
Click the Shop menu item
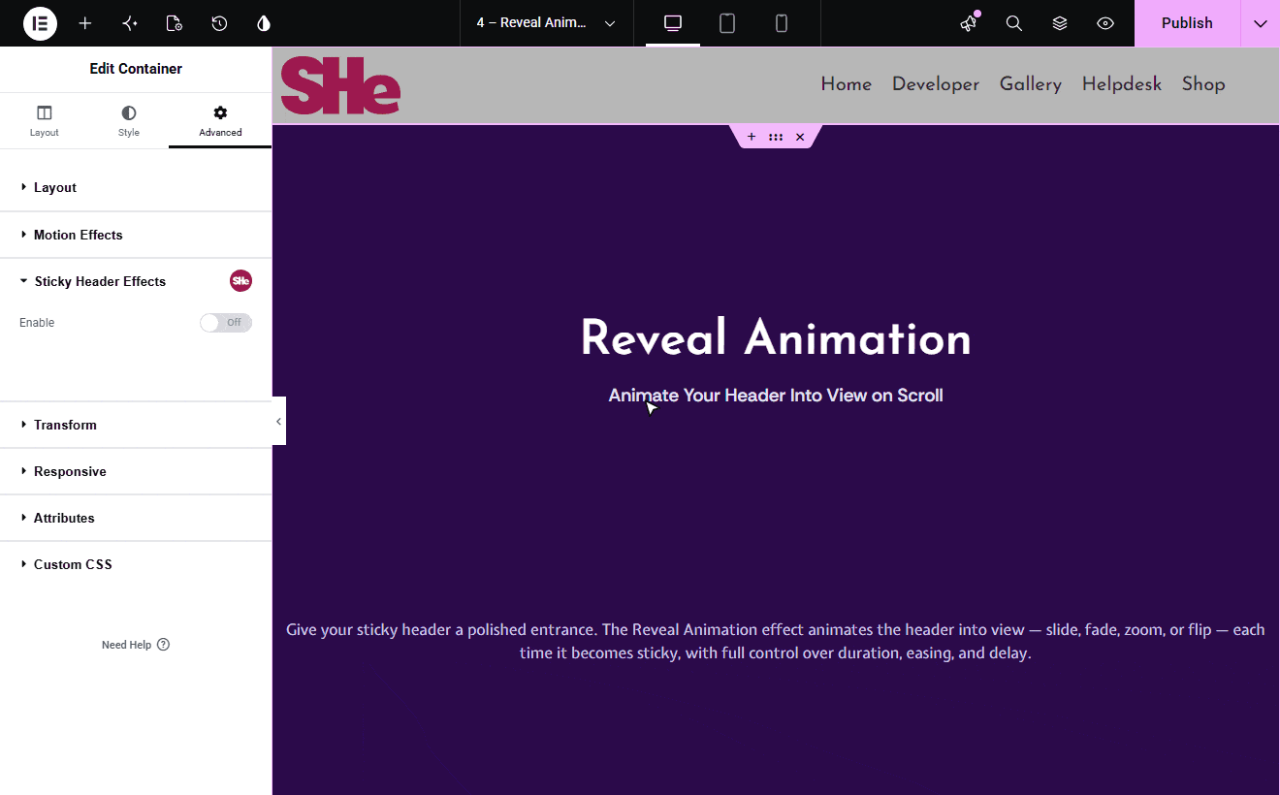coord(1203,84)
